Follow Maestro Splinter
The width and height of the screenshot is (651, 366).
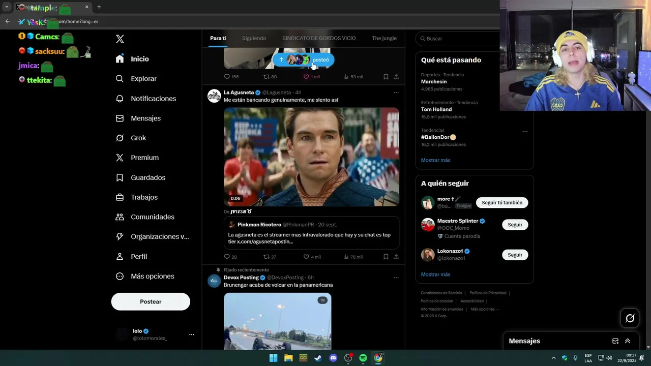point(515,225)
